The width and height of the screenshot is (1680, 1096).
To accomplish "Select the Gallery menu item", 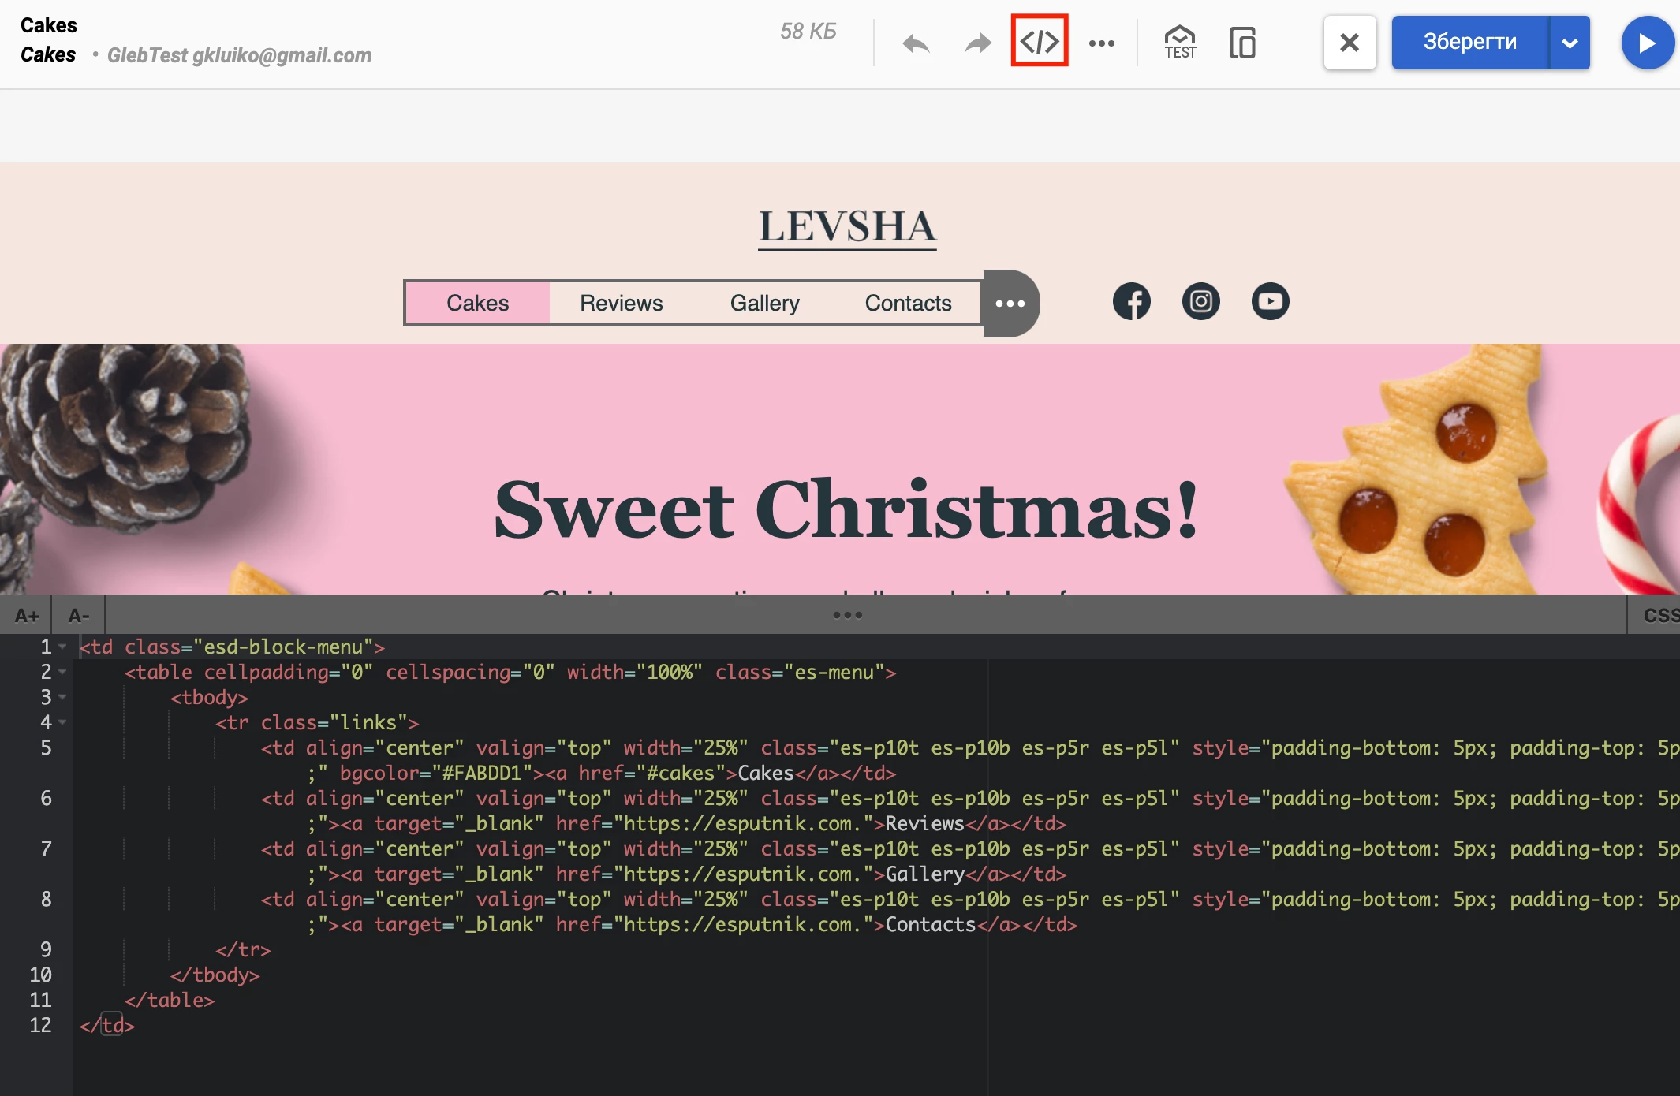I will pyautogui.click(x=764, y=303).
